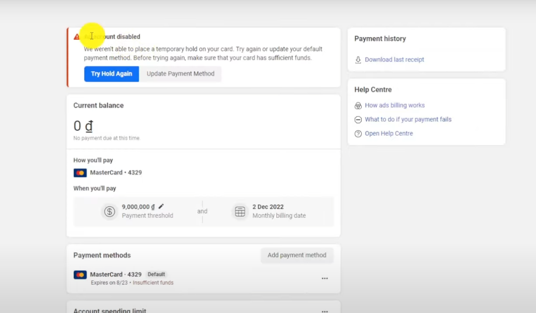
Task: Click the red warning triangle icon
Action: click(x=76, y=37)
